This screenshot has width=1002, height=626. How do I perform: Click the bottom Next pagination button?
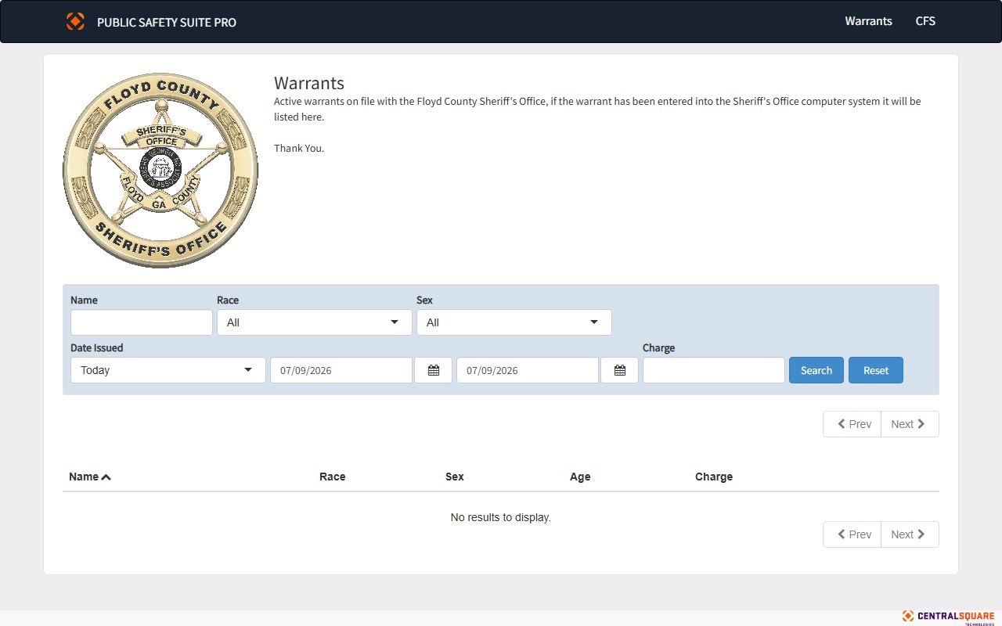pos(910,534)
